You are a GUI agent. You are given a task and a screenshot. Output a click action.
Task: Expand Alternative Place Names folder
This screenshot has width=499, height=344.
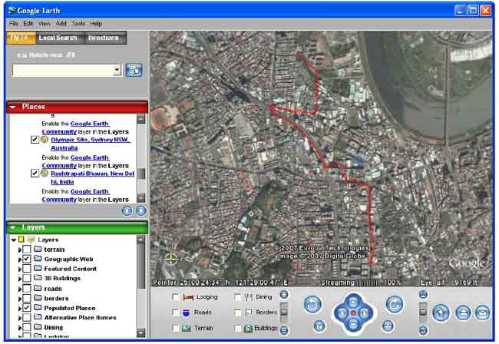(20, 318)
